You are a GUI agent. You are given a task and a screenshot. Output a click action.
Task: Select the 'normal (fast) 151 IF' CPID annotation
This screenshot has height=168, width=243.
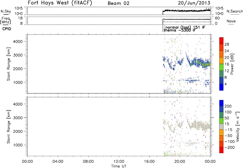point(185,27)
